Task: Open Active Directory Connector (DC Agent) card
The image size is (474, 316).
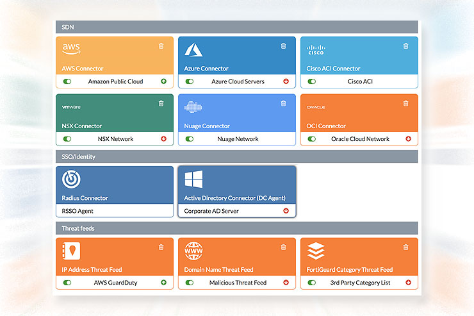Action: point(236,186)
